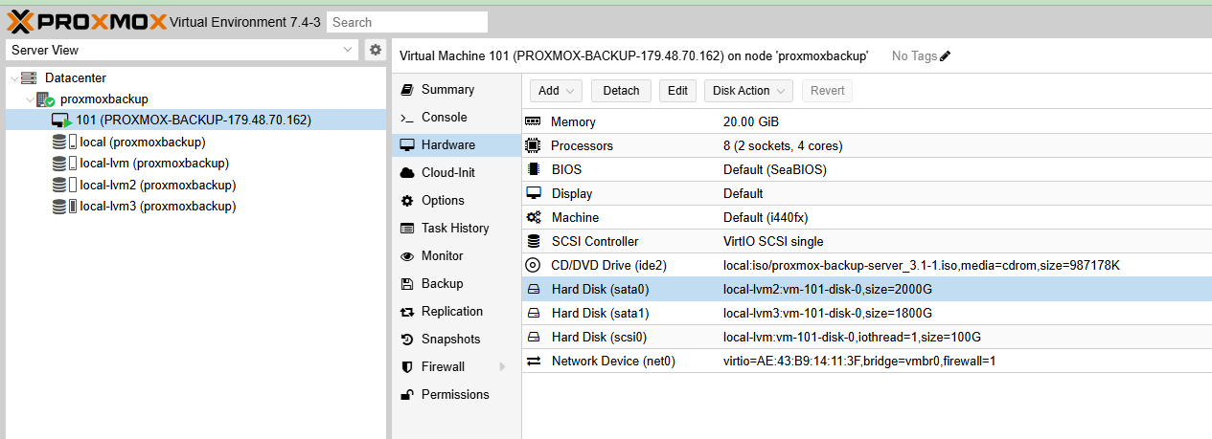Click the Replication arrows icon
The image size is (1212, 439).
[x=406, y=312]
